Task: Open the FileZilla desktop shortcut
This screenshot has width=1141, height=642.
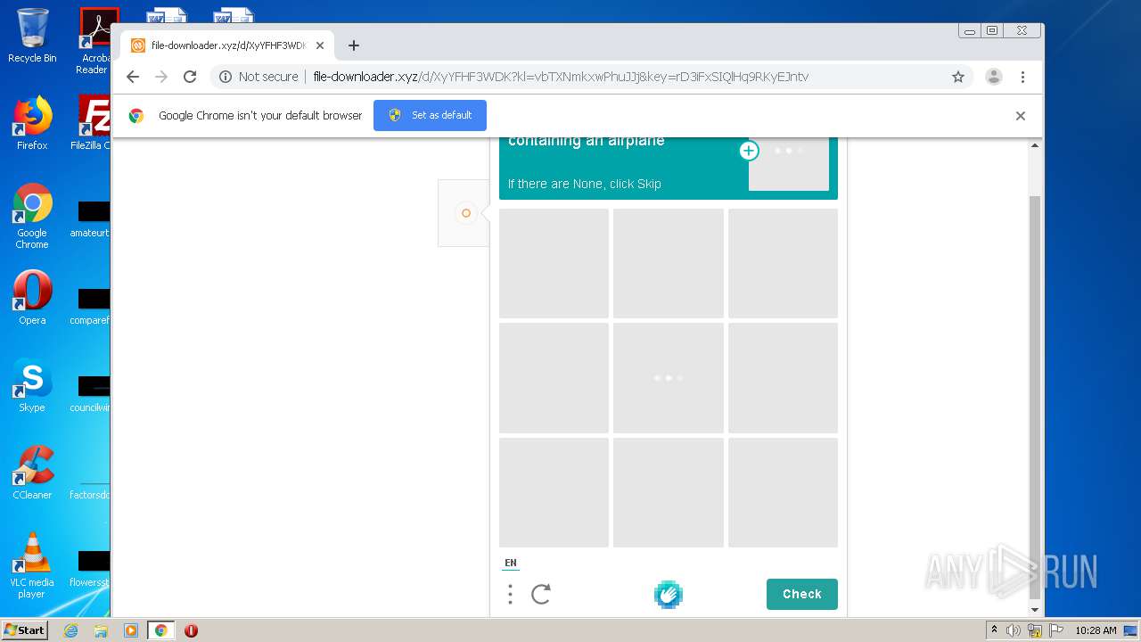Action: [x=93, y=123]
